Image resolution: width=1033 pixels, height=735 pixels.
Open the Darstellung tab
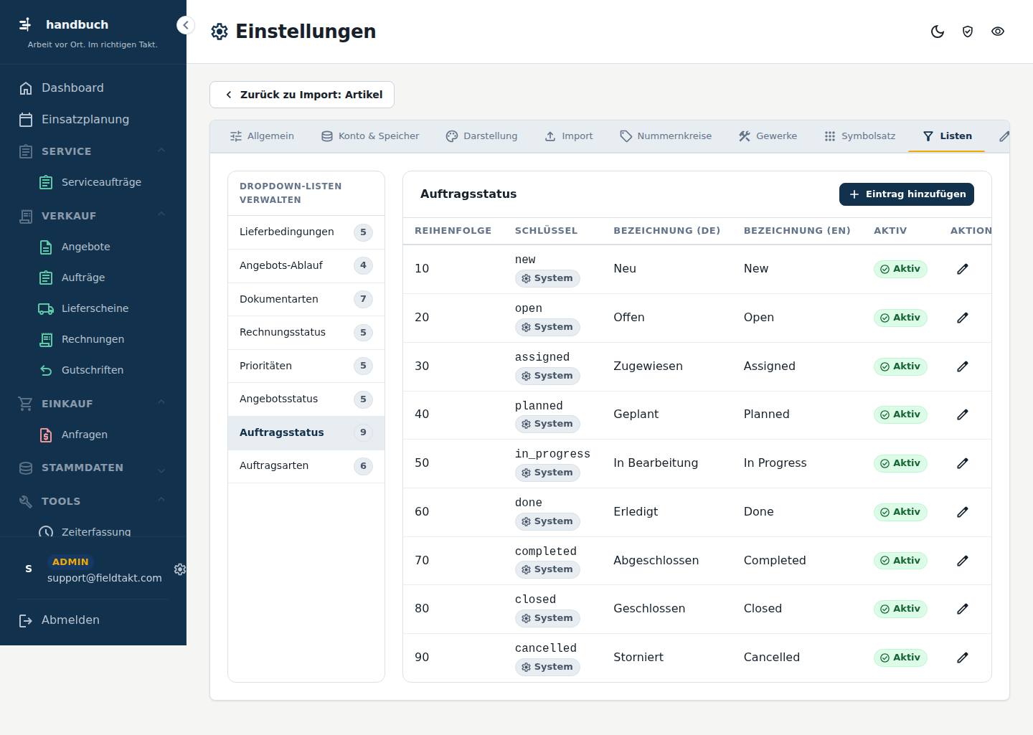481,136
